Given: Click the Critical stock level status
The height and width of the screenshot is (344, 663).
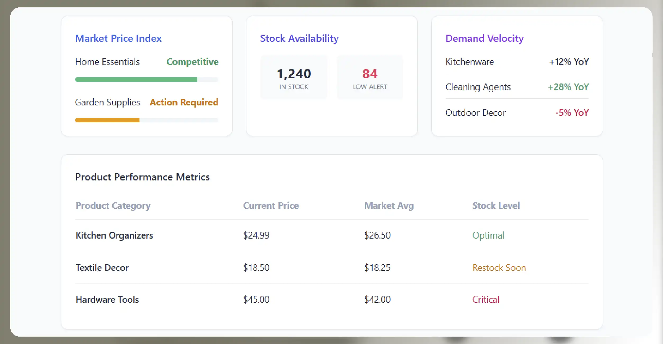Looking at the screenshot, I should (486, 300).
